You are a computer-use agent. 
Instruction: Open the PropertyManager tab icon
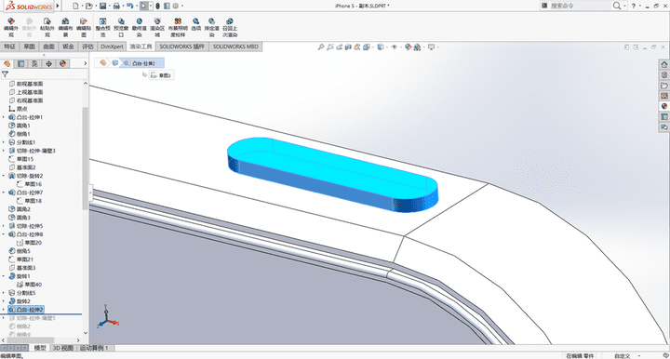(20, 63)
